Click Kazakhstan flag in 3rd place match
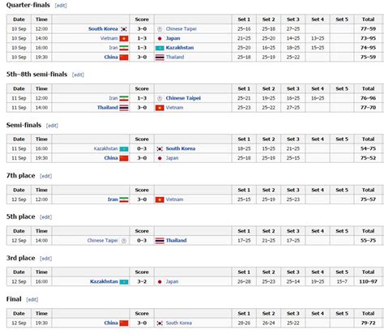 124,282
